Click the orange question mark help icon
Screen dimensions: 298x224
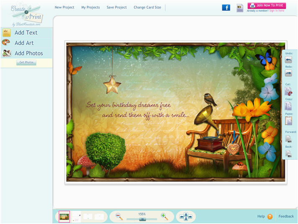click(270, 216)
